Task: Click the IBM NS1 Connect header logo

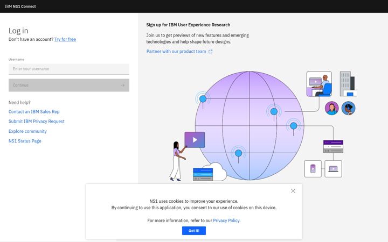Action: [x=20, y=6]
